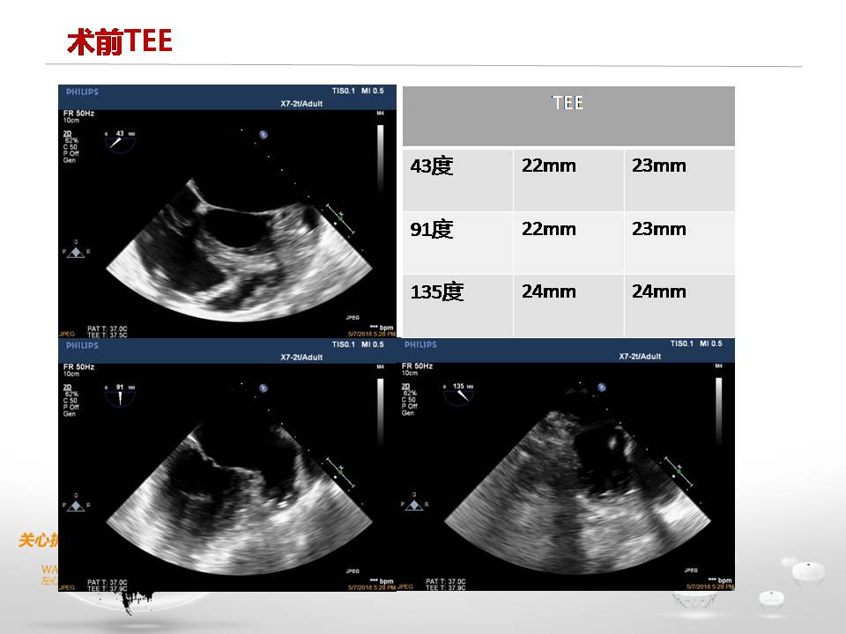The width and height of the screenshot is (846, 634).
Task: Select 22mm cell in the 43度 row
Action: pos(568,180)
